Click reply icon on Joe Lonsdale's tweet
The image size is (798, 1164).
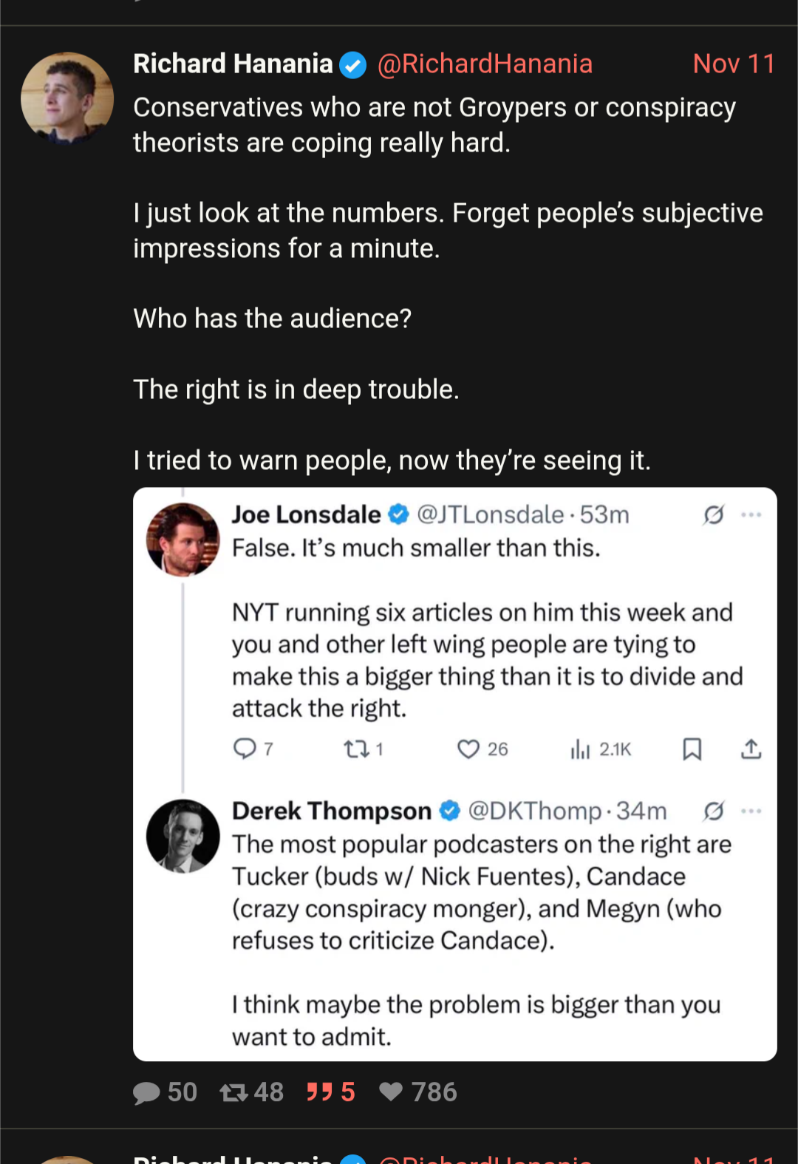244,749
